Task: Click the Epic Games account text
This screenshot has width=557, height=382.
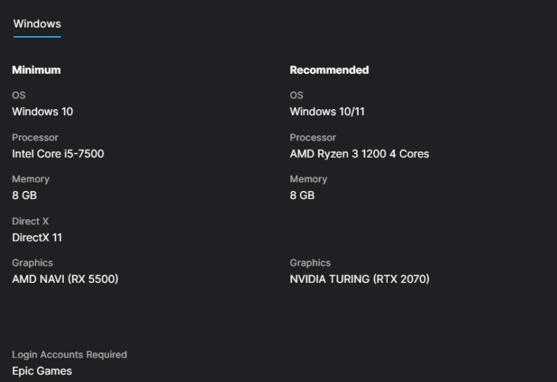Action: [x=42, y=371]
